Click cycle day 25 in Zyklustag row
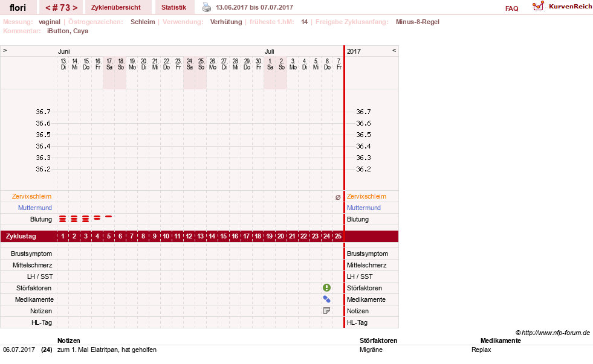Viewport: 593px width, 364px height. click(x=338, y=237)
